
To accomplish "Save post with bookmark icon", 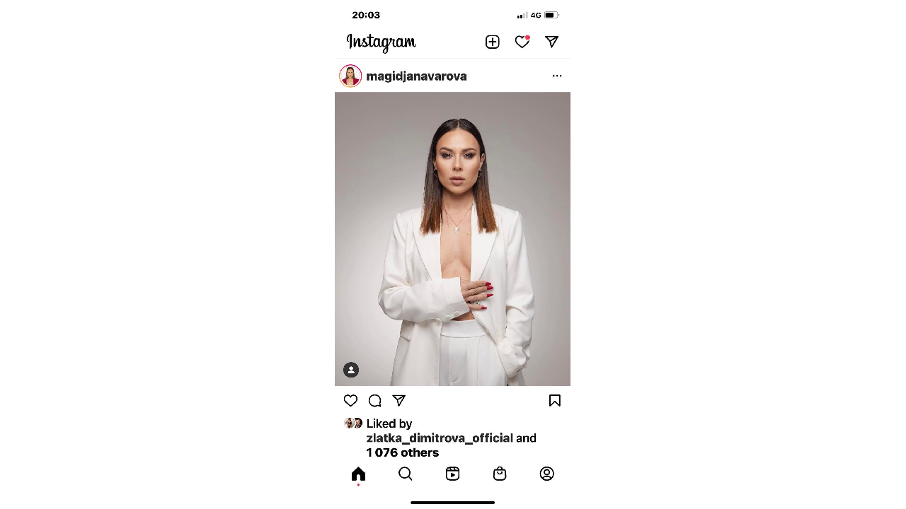I will (555, 401).
